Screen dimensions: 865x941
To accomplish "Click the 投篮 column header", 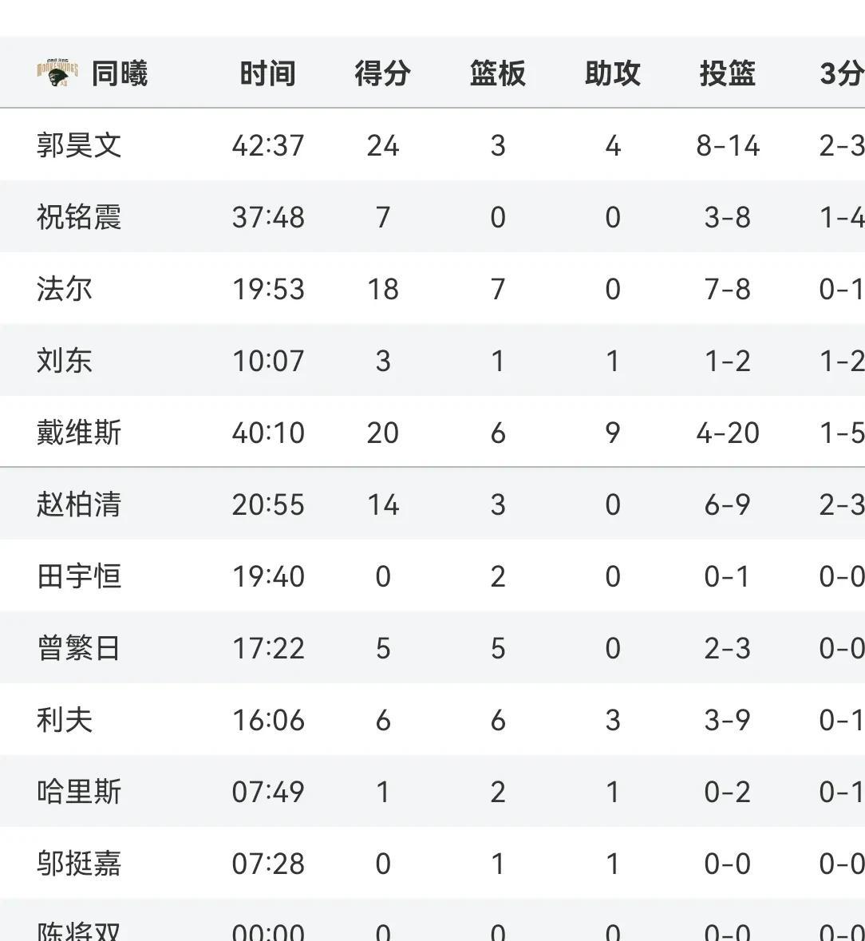I will point(727,73).
